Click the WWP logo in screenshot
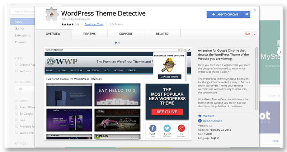 tap(62, 61)
